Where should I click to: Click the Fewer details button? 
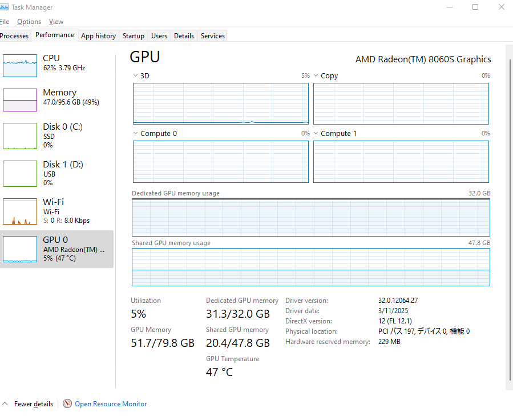pyautogui.click(x=34, y=404)
